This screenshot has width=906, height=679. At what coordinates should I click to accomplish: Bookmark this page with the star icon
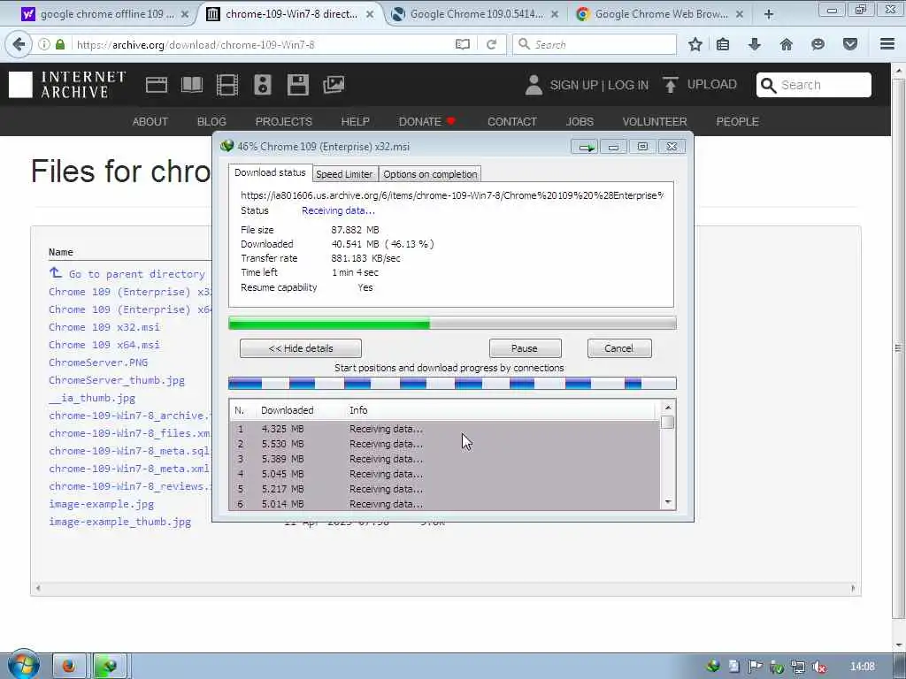click(x=695, y=44)
